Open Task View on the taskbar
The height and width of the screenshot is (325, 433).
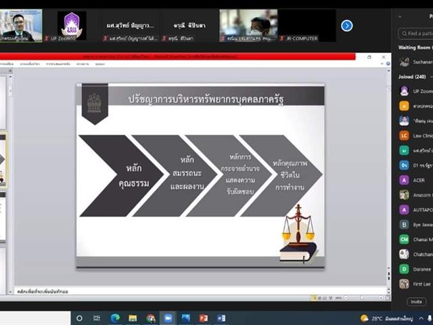pyautogui.click(x=97, y=318)
